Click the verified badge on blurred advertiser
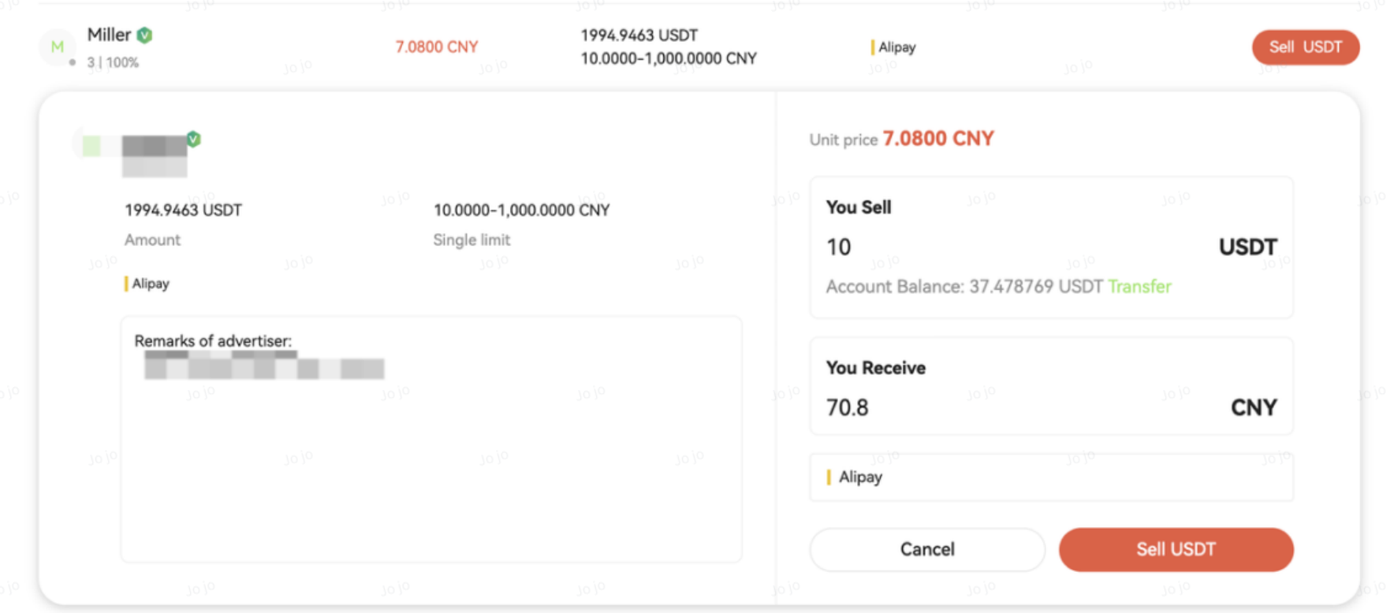Viewport: 1394px width, 613px height. click(193, 139)
